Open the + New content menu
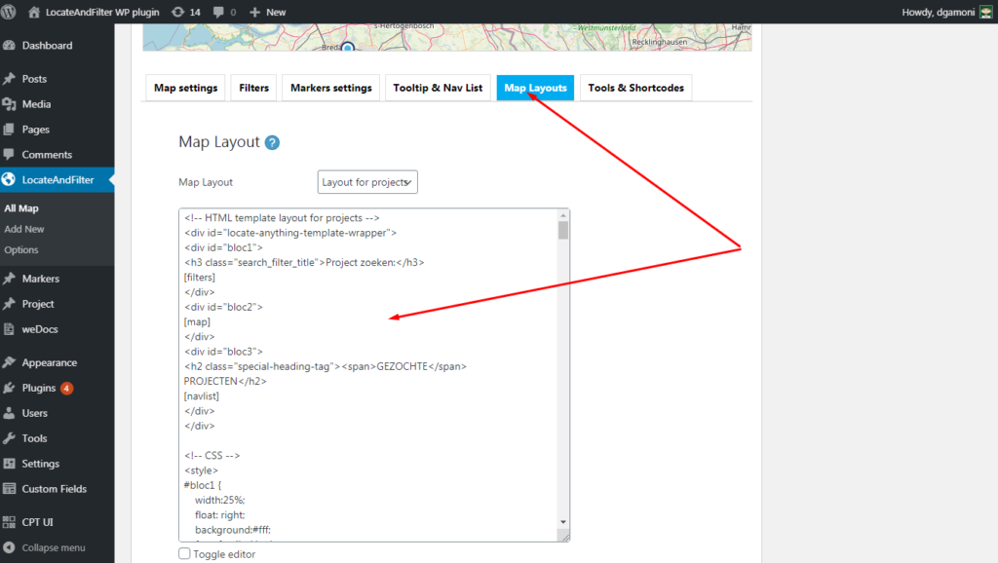Image resolution: width=998 pixels, height=563 pixels. pos(267,12)
